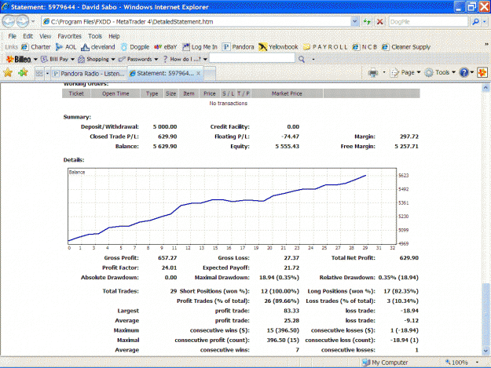491x368 pixels.
Task: Click the Quick Tabs grid icon
Action: click(39, 74)
